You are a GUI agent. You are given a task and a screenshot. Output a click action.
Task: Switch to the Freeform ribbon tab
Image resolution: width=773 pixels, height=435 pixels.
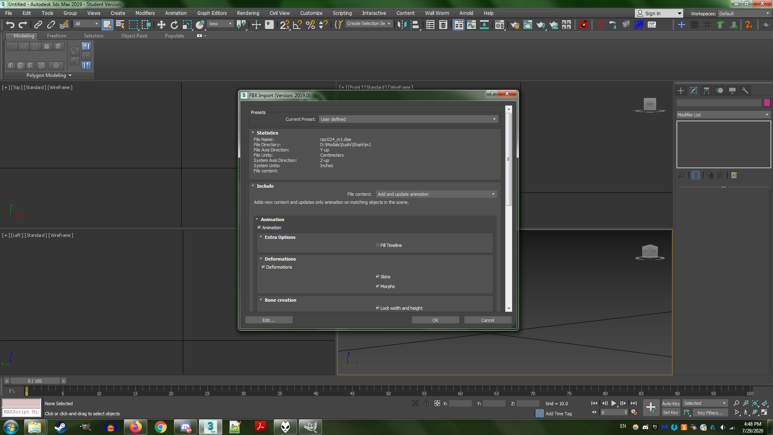point(56,36)
